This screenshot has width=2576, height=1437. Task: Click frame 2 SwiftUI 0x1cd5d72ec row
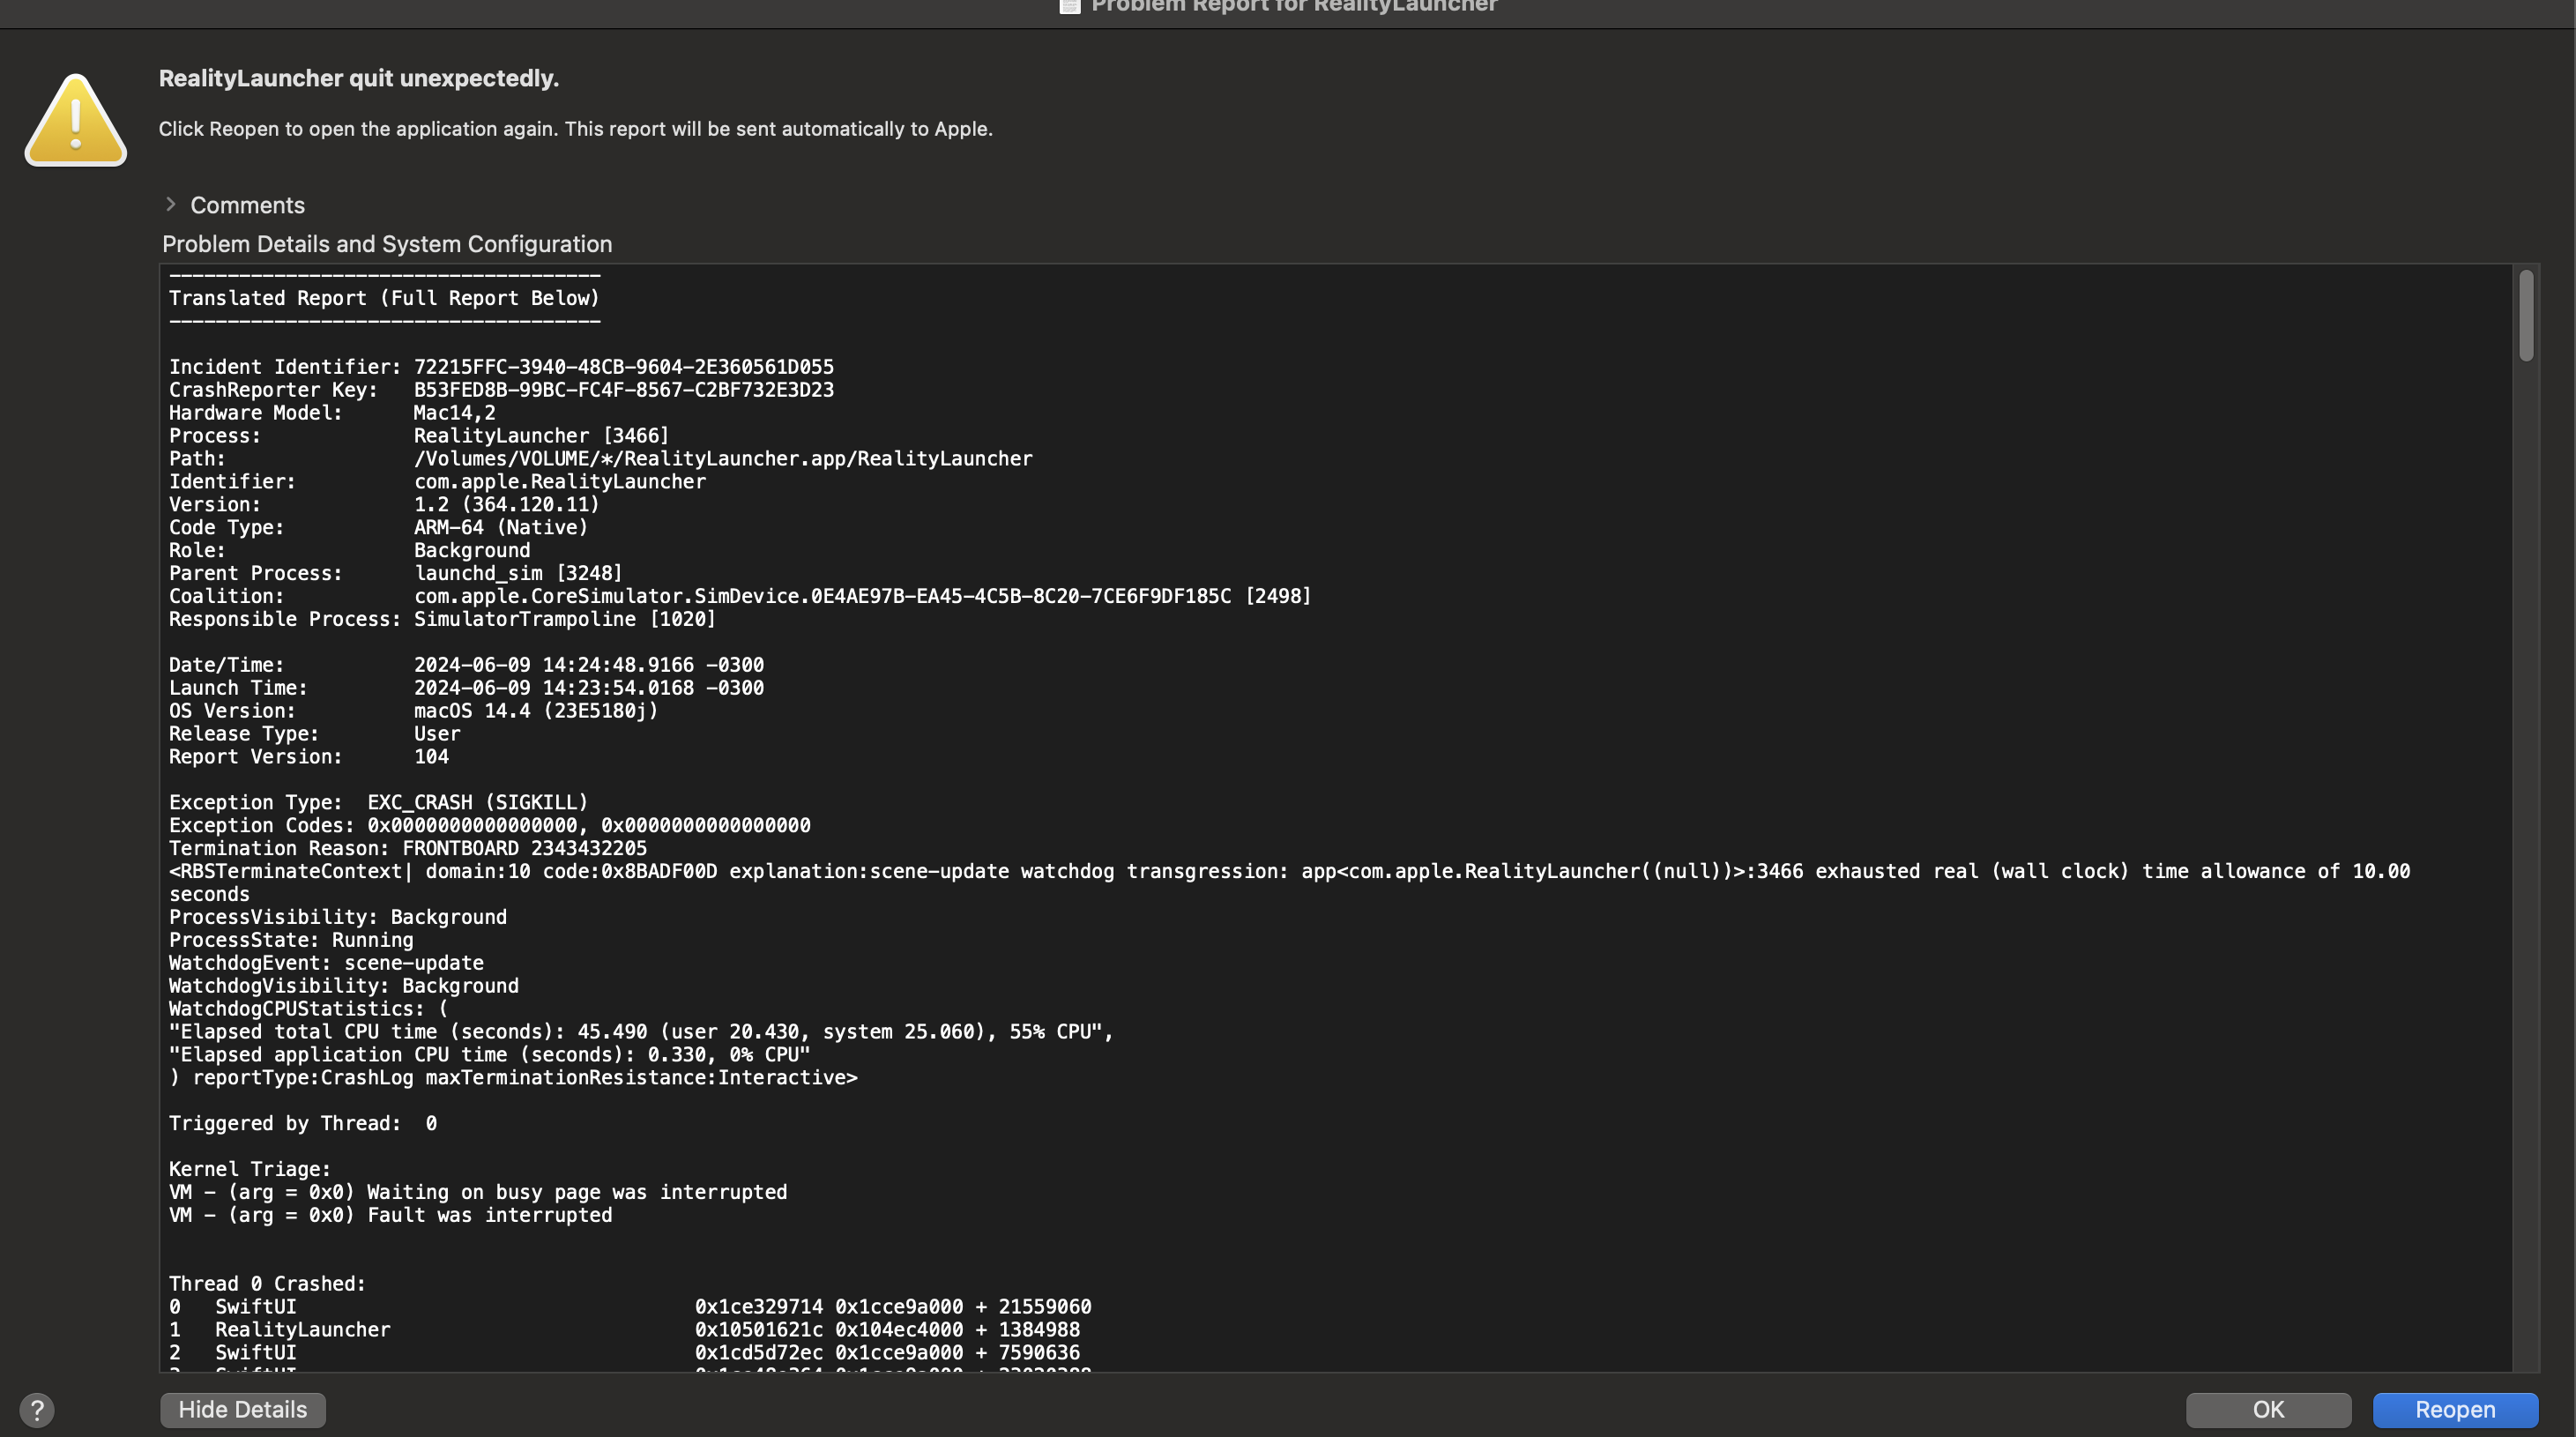624,1354
